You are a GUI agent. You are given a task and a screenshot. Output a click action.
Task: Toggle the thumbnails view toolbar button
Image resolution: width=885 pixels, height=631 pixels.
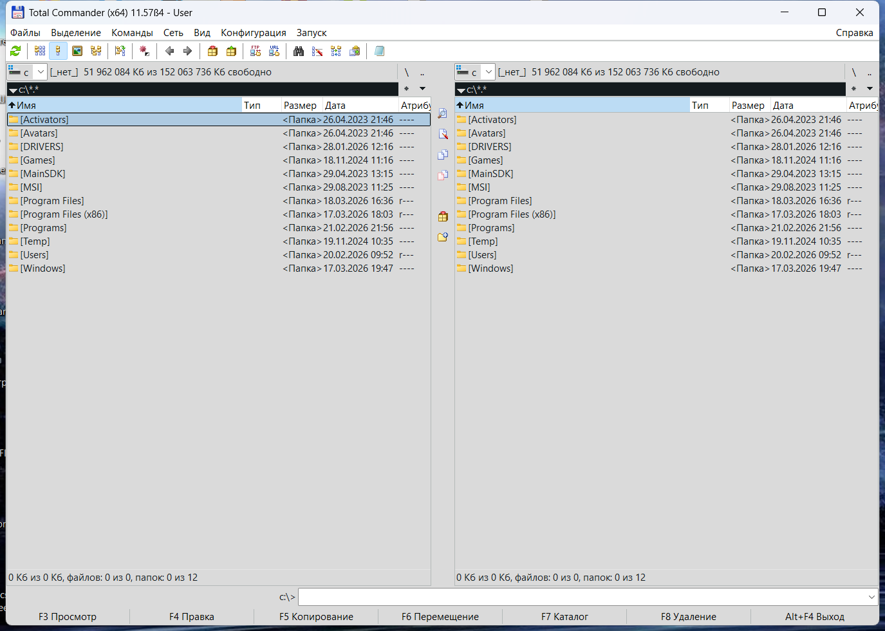pos(77,51)
